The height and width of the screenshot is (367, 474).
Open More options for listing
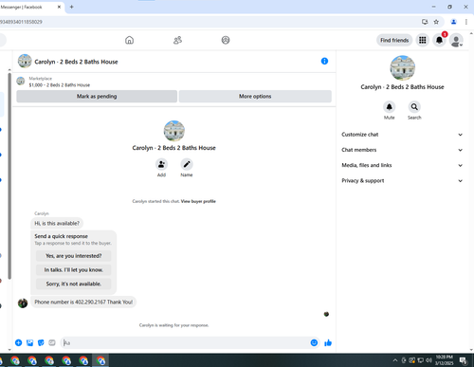255,96
